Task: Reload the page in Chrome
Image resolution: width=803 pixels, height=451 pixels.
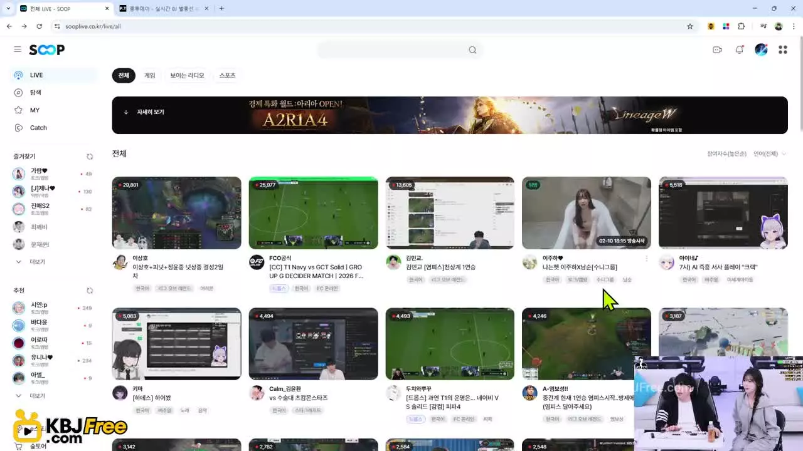Action: (40, 26)
